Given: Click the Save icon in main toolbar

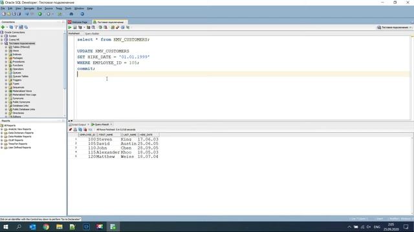Looking at the screenshot, I should pyautogui.click(x=14, y=14).
